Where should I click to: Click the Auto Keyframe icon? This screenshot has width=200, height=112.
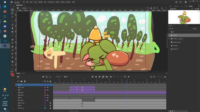[x=103, y=77]
